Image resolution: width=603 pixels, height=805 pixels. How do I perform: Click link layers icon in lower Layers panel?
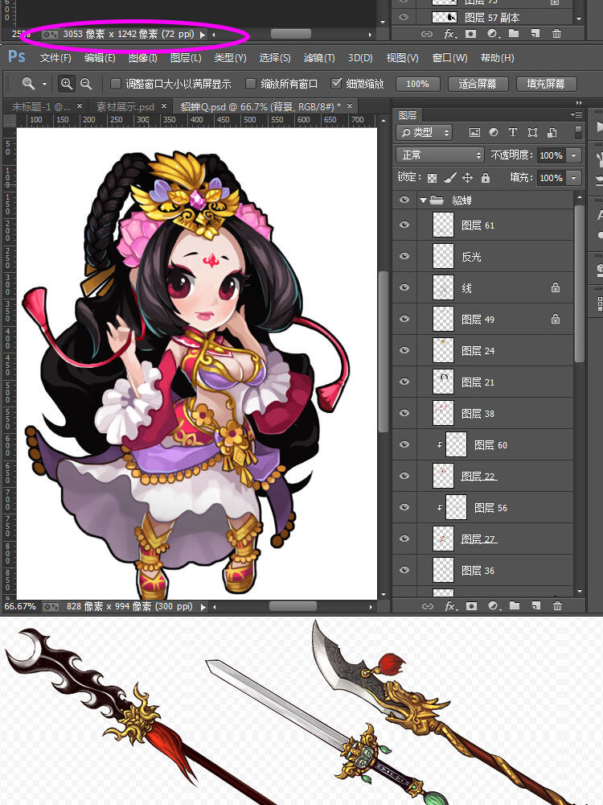pos(428,606)
